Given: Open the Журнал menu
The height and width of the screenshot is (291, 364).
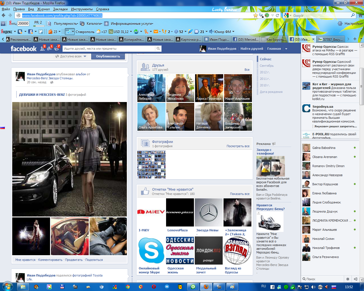Looking at the screenshot, I should (44, 9).
